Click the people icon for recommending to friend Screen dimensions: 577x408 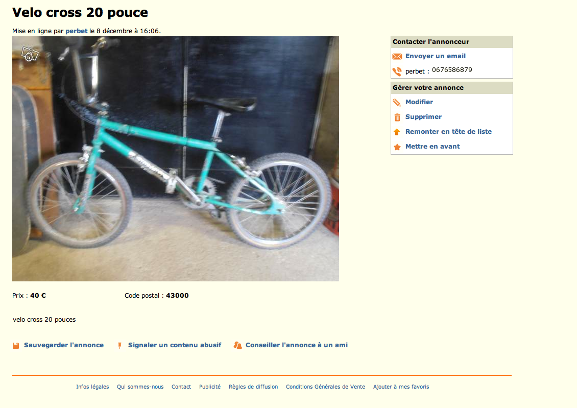coord(238,345)
